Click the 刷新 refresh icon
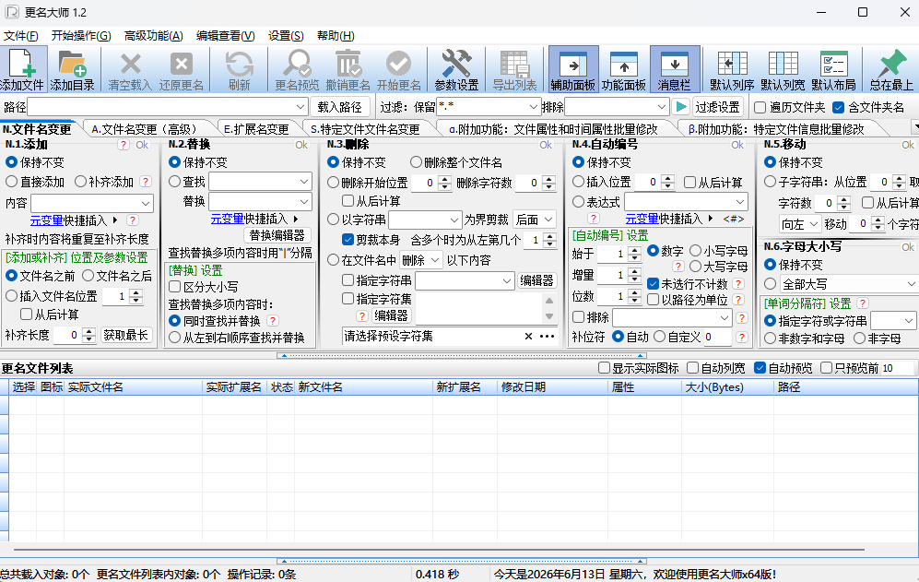The image size is (919, 582). [x=239, y=69]
